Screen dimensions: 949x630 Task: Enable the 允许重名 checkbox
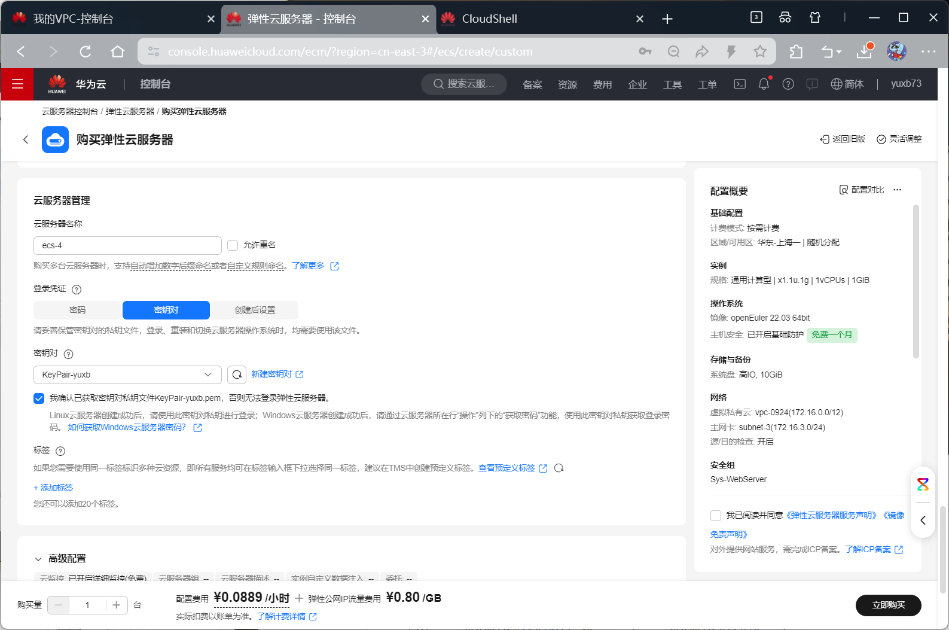point(233,245)
